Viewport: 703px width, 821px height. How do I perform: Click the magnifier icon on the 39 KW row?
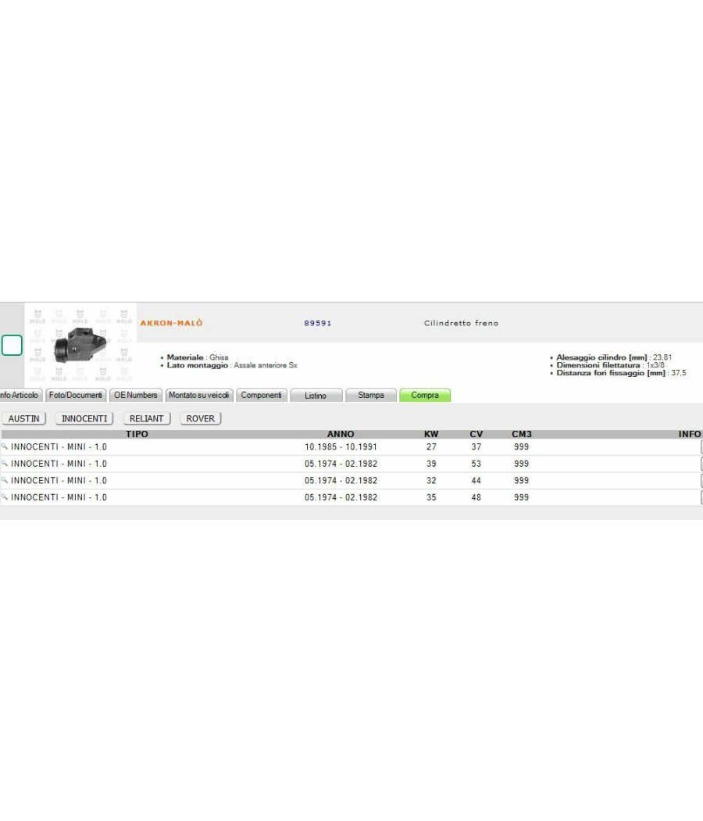[x=4, y=464]
